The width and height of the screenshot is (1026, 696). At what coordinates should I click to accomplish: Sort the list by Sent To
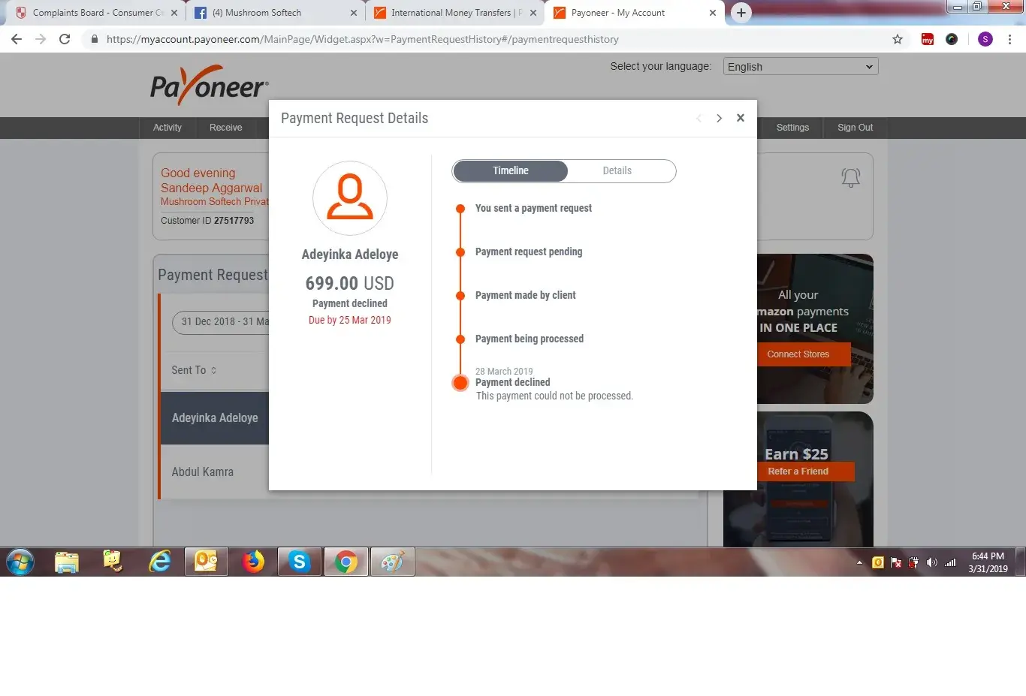pos(194,370)
